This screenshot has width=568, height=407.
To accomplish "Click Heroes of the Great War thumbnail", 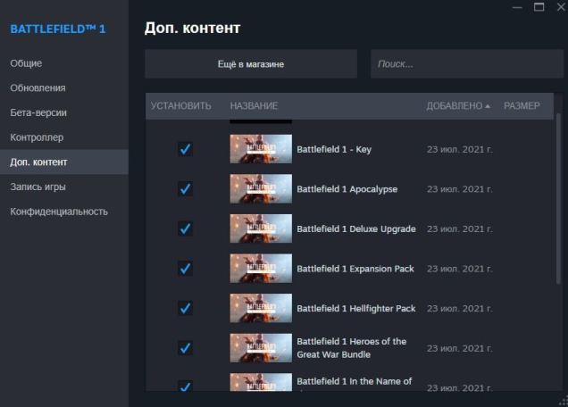I will pyautogui.click(x=261, y=348).
